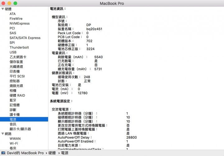This screenshot has height=156, width=224.
Task: Zoom the window with the green button
Action: (15, 3)
